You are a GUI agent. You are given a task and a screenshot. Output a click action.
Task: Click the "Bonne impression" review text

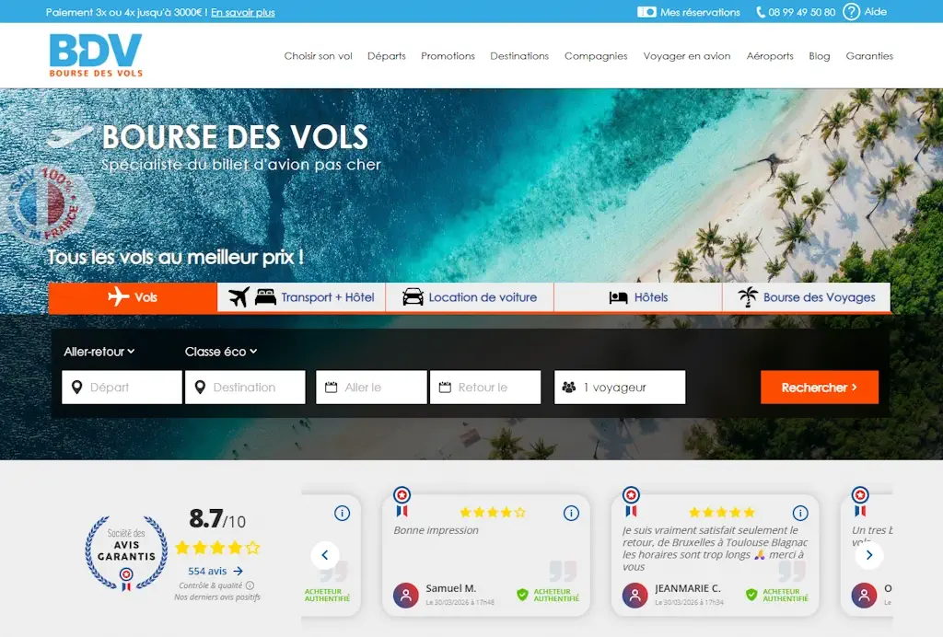(436, 530)
